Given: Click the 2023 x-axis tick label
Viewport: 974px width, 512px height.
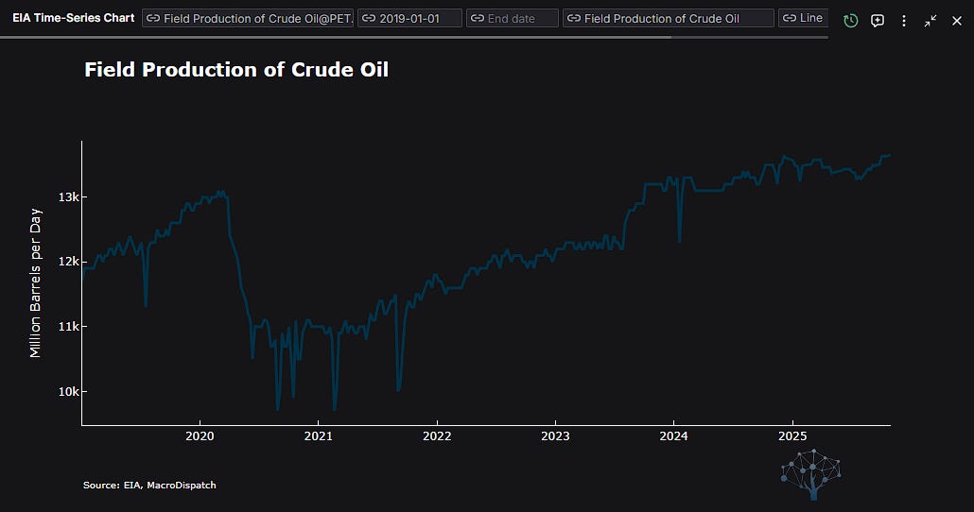Looking at the screenshot, I should point(555,436).
